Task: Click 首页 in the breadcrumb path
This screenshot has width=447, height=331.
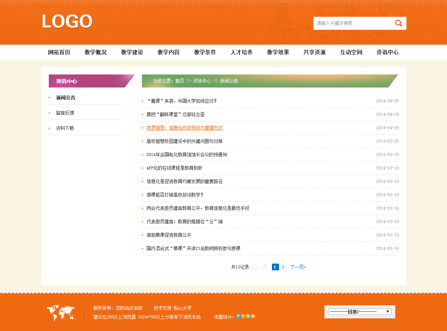Action: 180,81
